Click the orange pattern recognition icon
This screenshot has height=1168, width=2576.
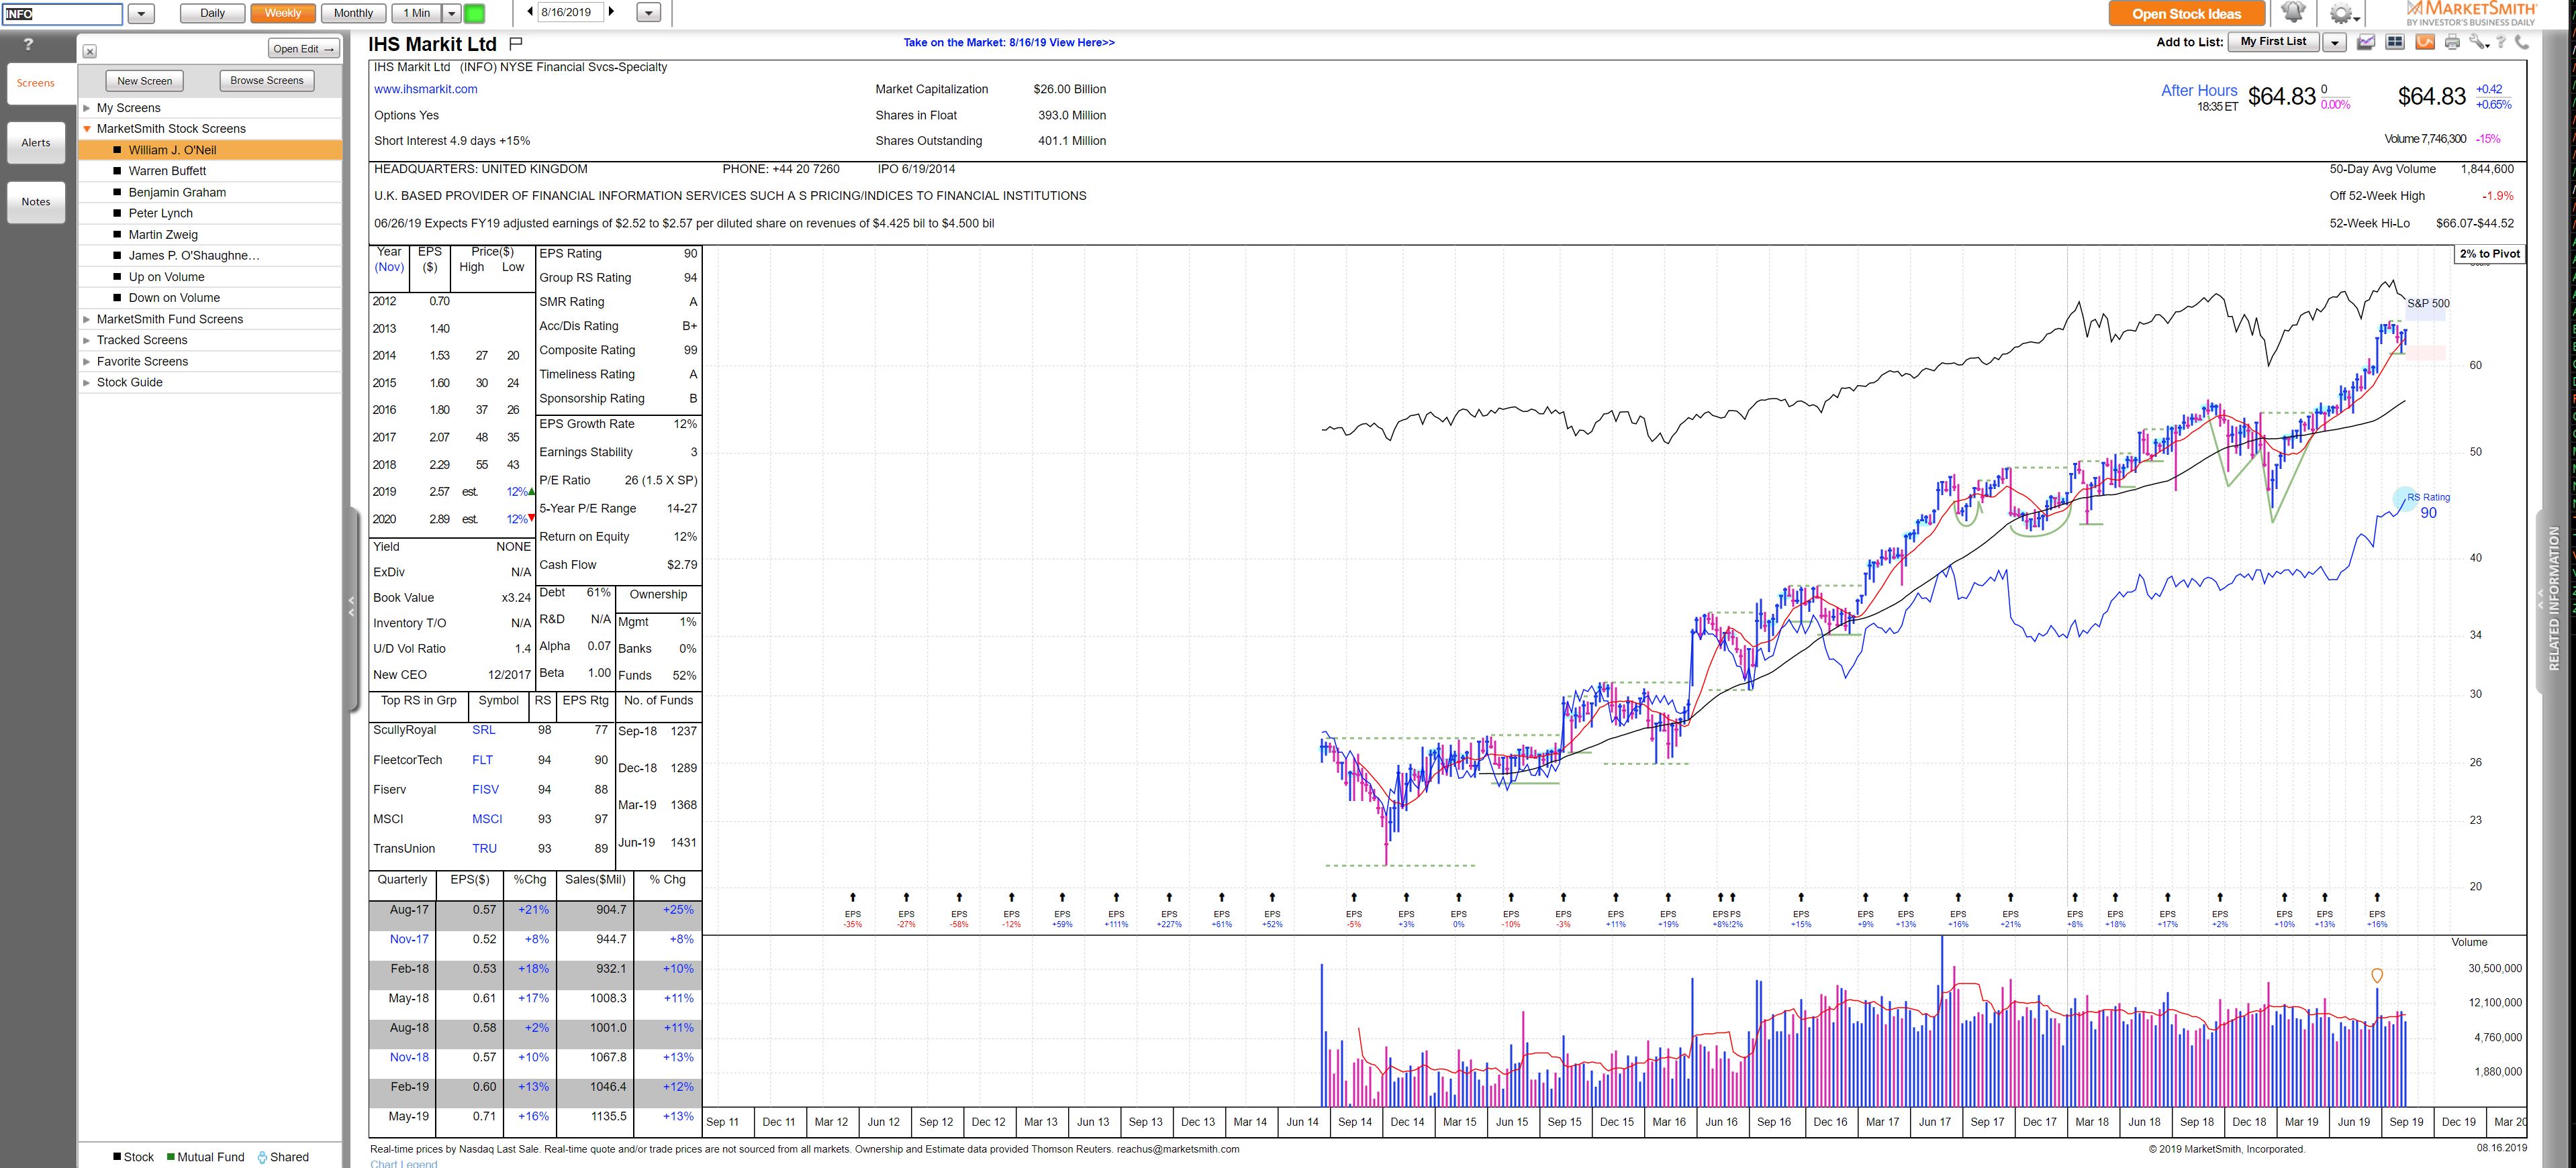(x=2425, y=42)
